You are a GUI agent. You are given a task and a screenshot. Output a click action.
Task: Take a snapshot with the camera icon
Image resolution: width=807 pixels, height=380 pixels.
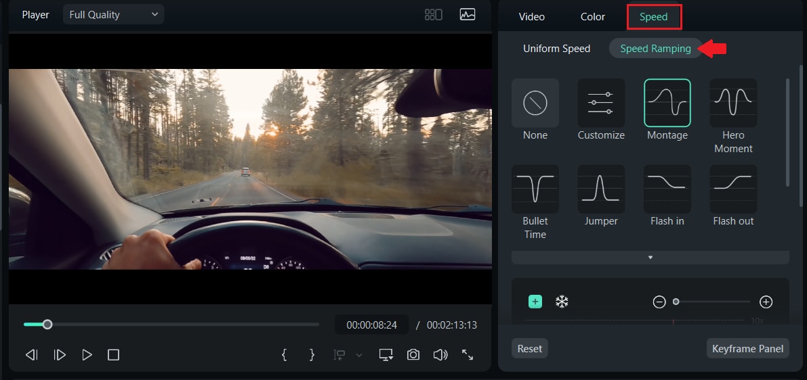pos(413,355)
